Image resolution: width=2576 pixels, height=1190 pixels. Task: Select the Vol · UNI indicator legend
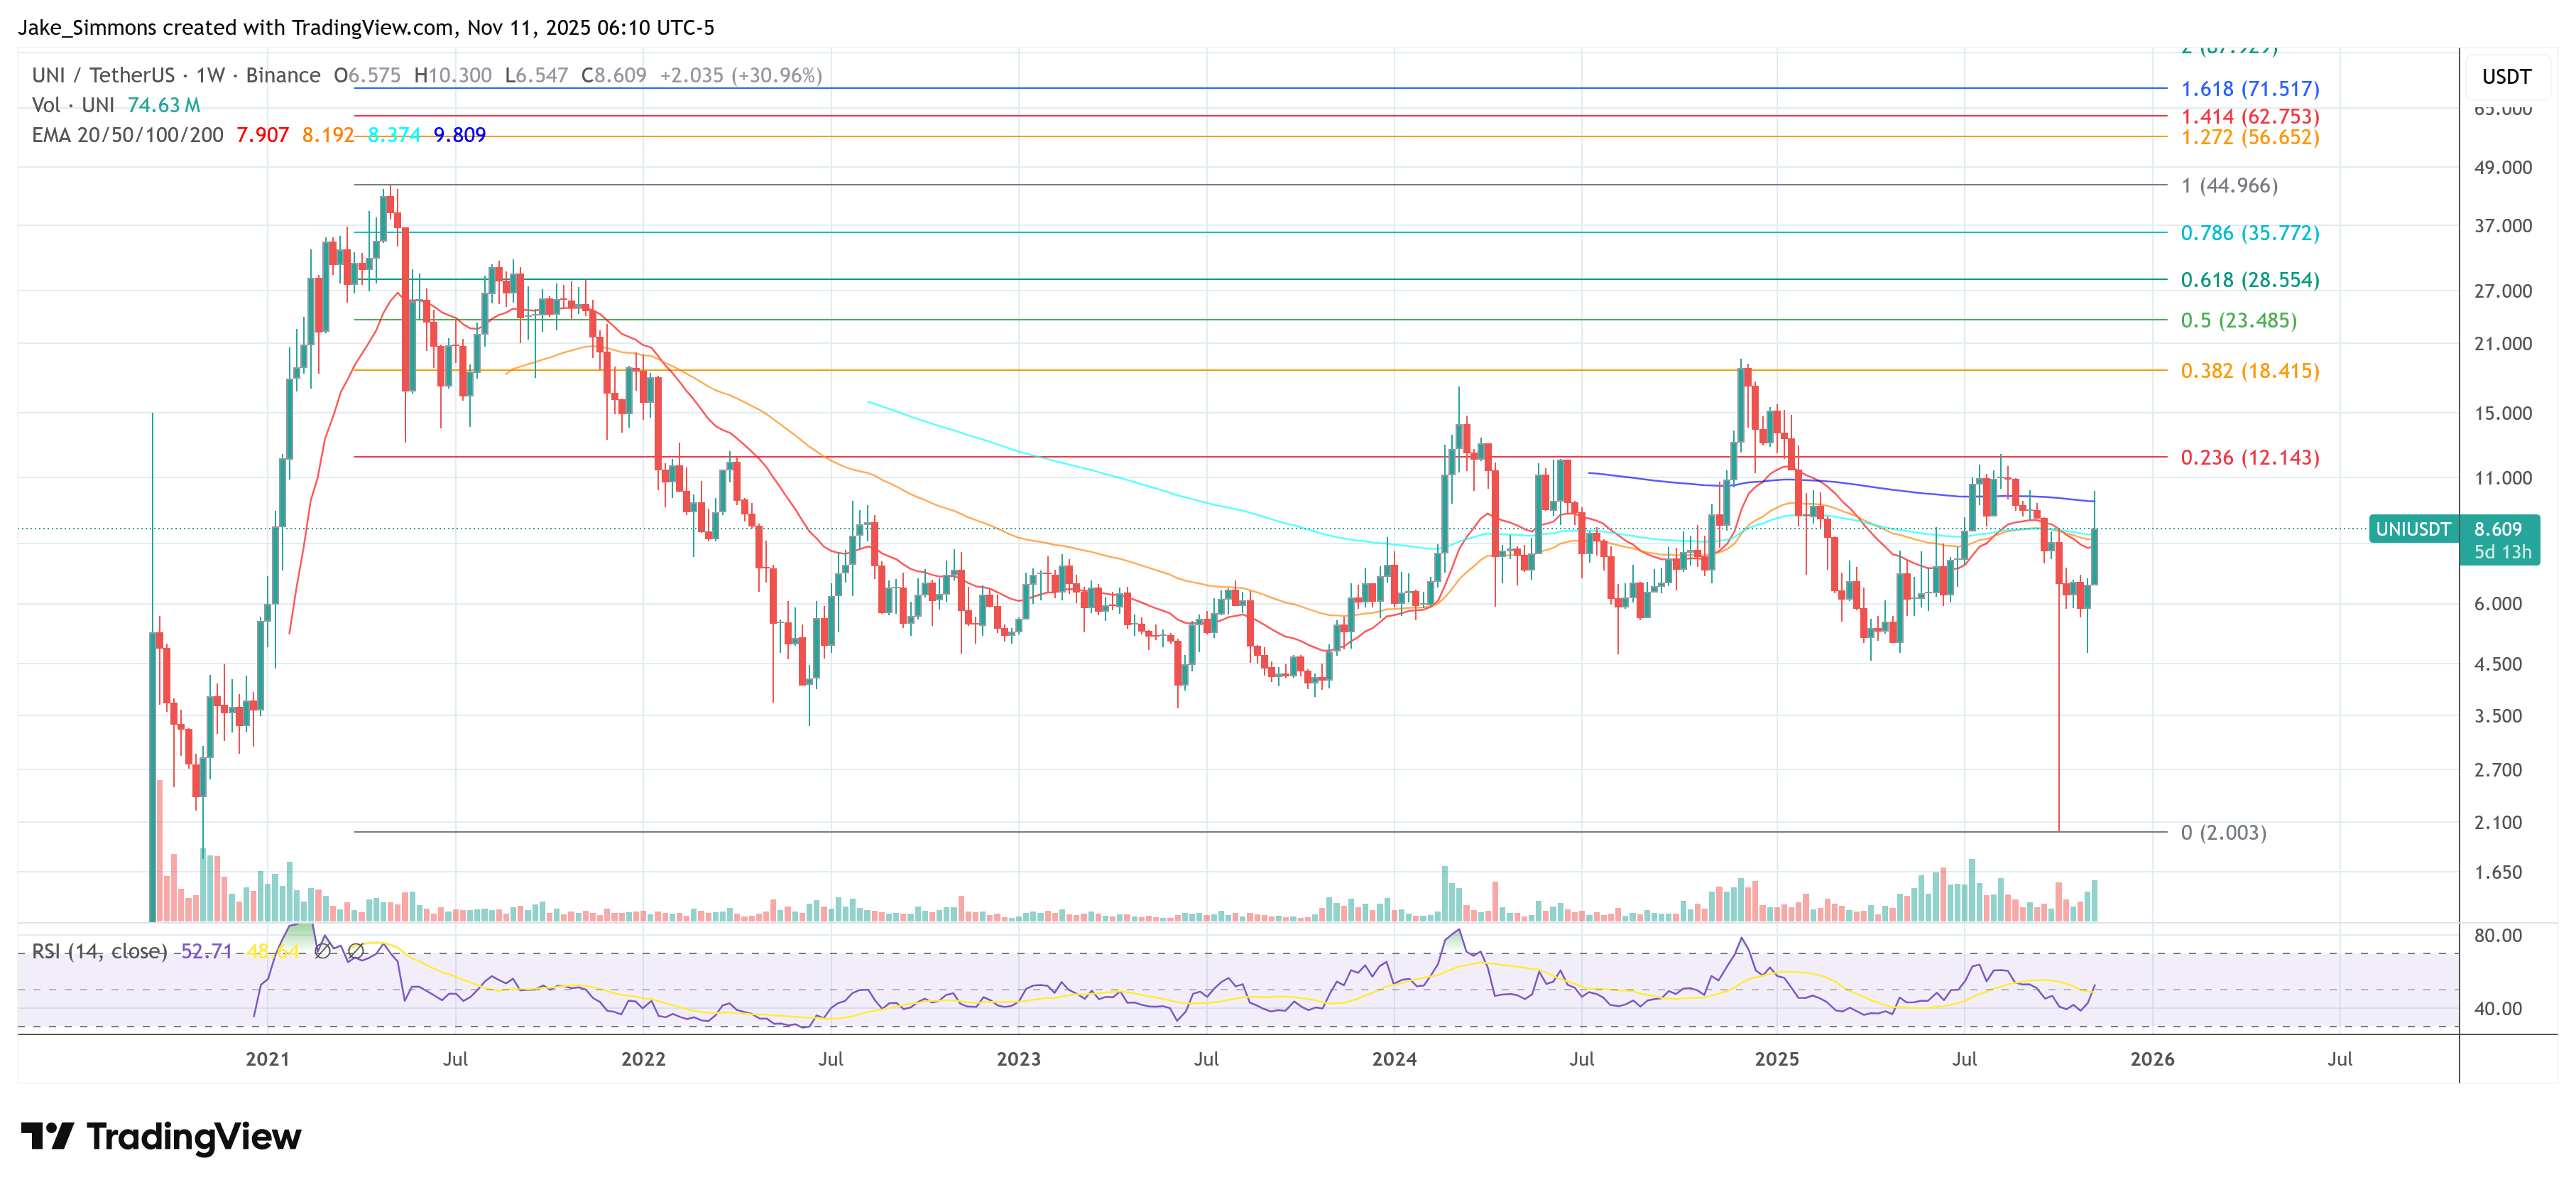pyautogui.click(x=73, y=105)
